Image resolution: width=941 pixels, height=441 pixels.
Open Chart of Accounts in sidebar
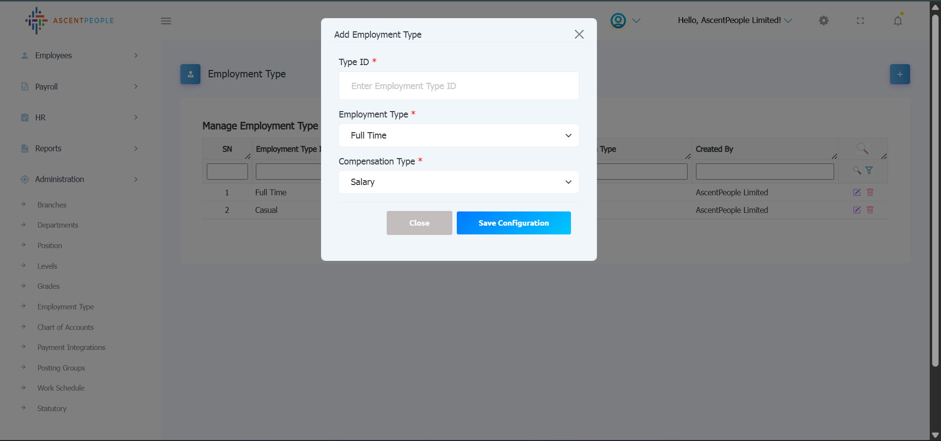click(x=65, y=327)
